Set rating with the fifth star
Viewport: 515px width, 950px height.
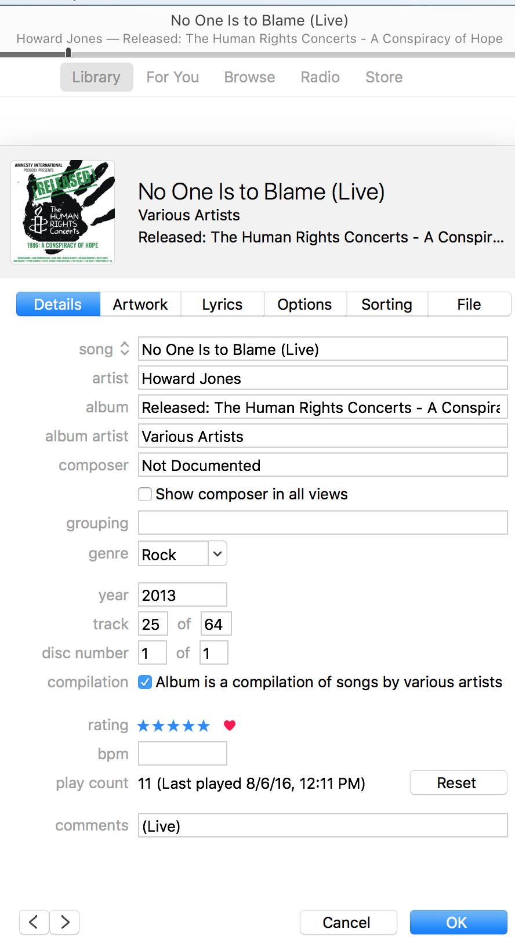(204, 726)
